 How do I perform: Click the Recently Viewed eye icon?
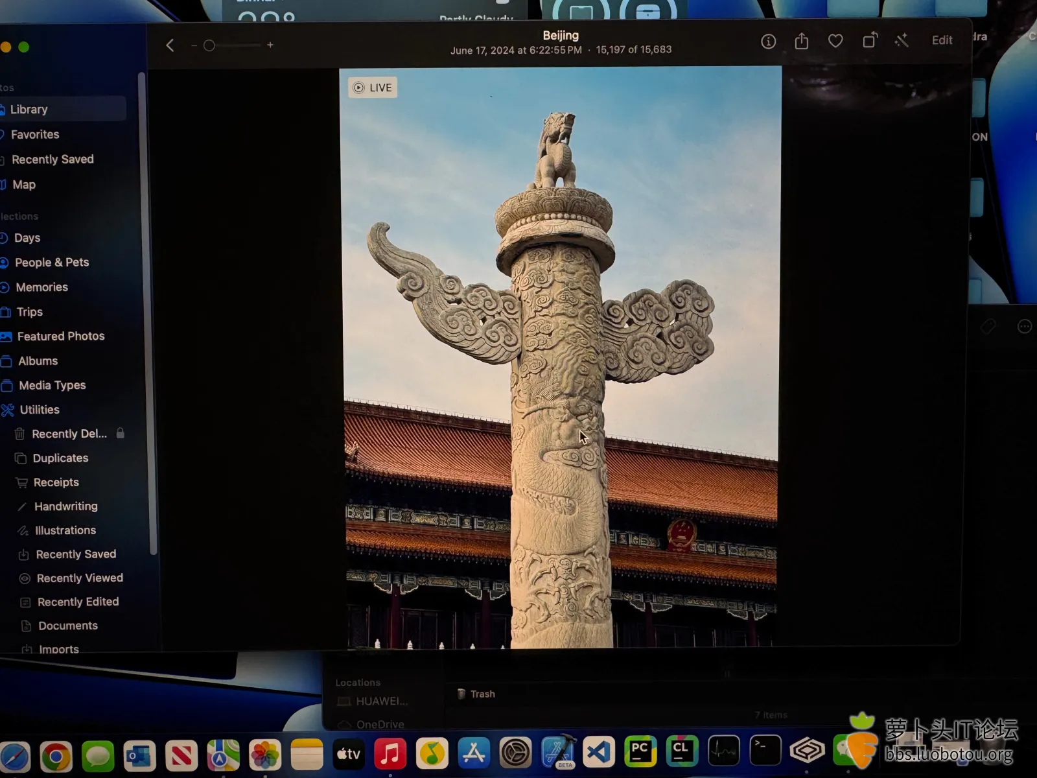click(25, 578)
